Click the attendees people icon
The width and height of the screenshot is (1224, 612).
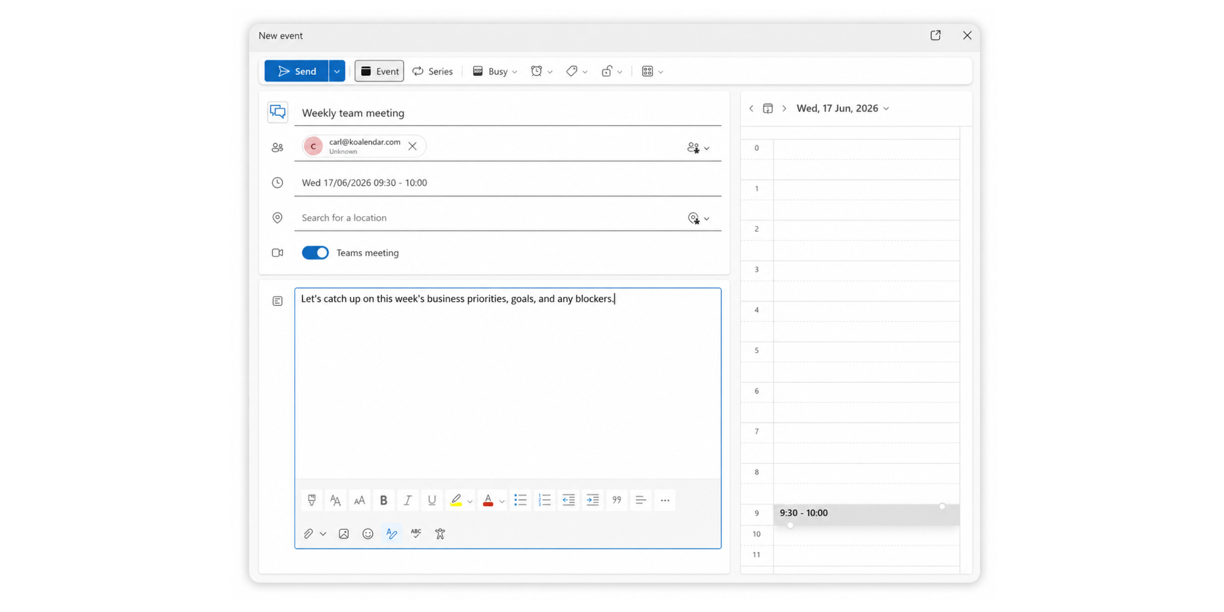point(277,147)
